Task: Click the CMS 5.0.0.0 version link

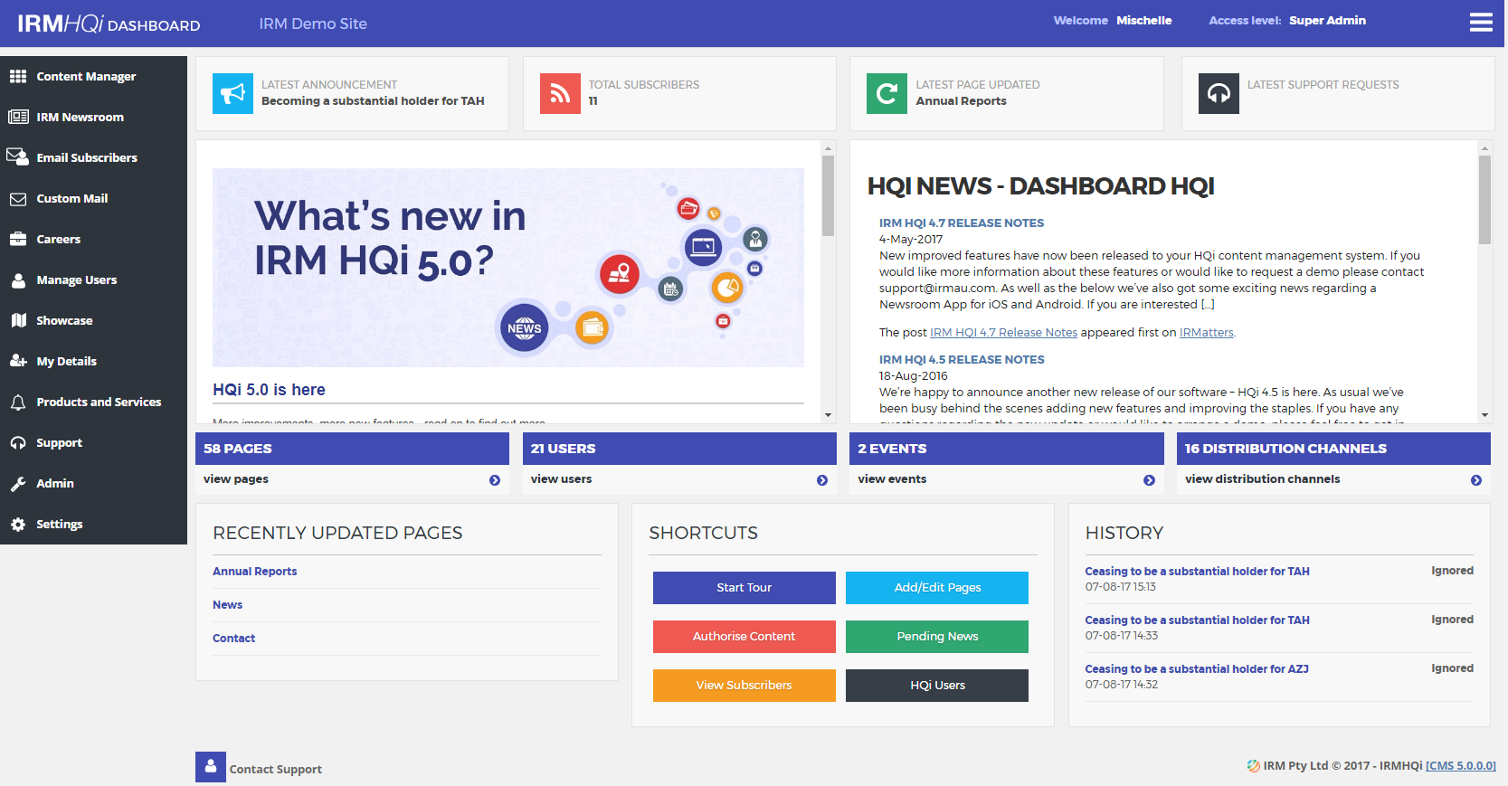Action: pyautogui.click(x=1460, y=766)
